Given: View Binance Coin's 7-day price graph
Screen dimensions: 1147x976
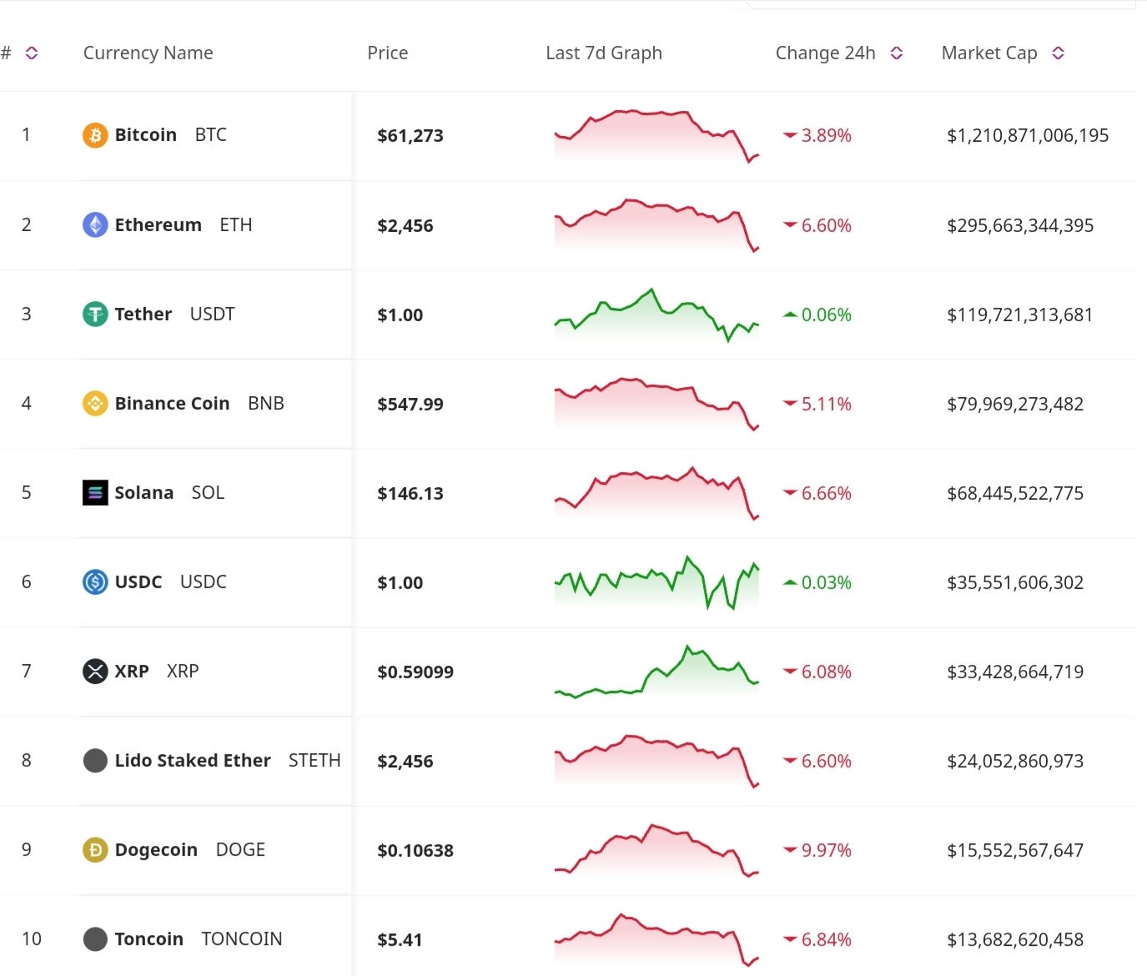Looking at the screenshot, I should click(657, 405).
